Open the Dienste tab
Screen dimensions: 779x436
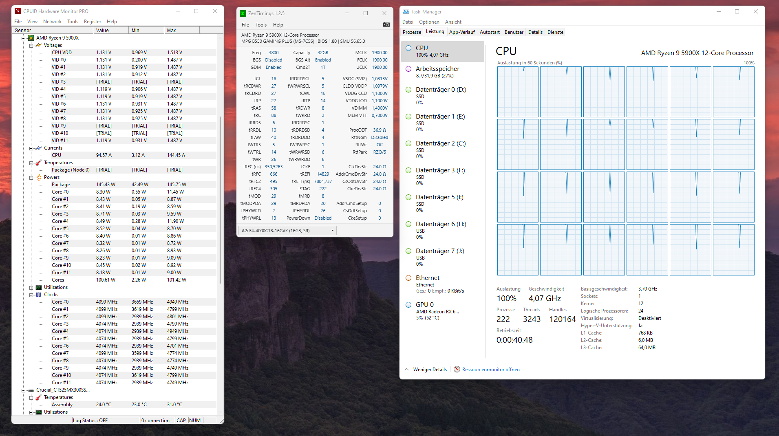(555, 32)
